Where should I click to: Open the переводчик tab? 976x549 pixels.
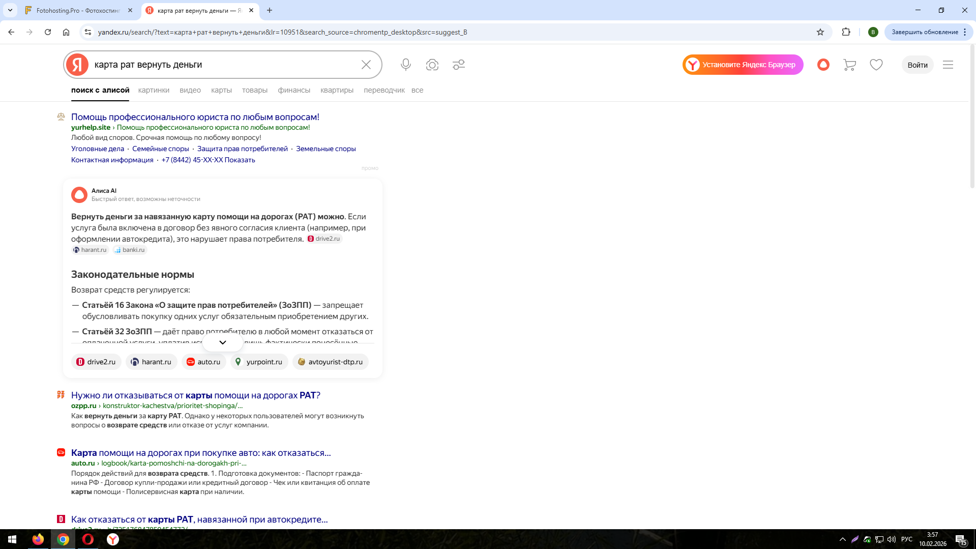[384, 90]
